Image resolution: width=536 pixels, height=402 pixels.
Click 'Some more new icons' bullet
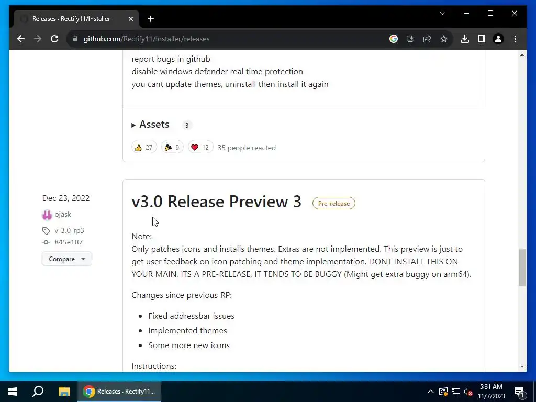189,345
